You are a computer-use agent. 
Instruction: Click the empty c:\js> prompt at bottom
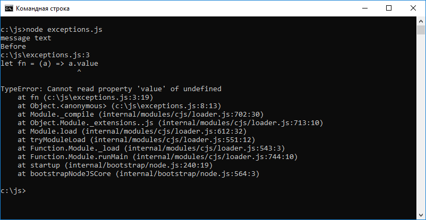[x=13, y=191]
